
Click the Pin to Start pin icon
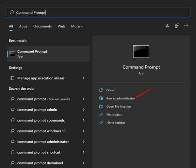tap(101, 115)
